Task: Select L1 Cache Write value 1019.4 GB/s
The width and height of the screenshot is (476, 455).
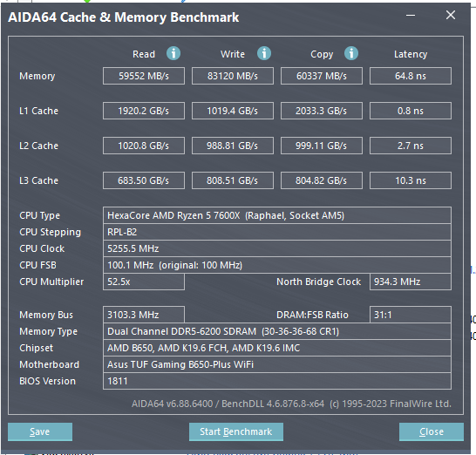Action: [233, 111]
